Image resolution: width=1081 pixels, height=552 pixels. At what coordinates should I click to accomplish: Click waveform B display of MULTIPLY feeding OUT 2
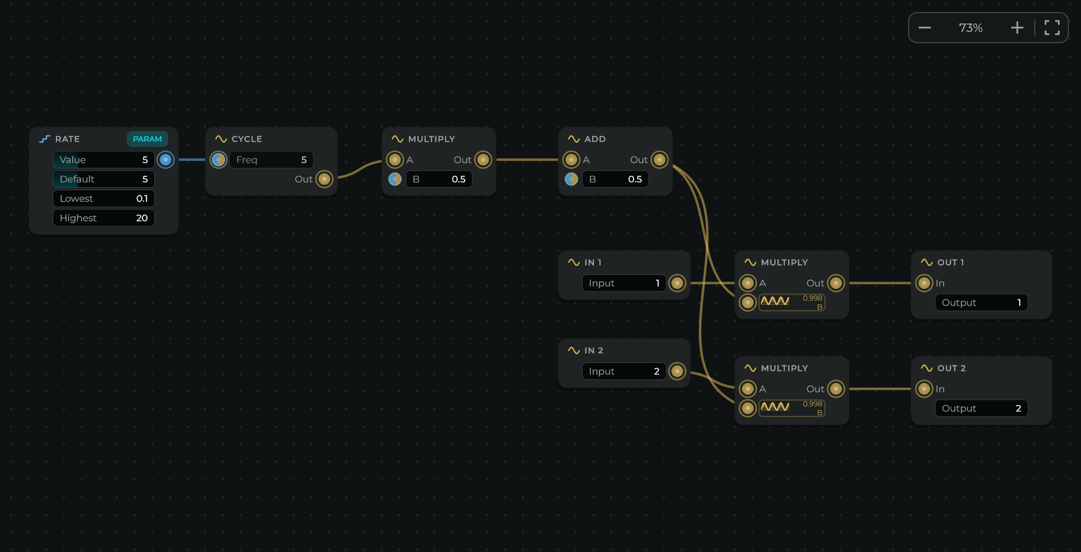click(792, 408)
